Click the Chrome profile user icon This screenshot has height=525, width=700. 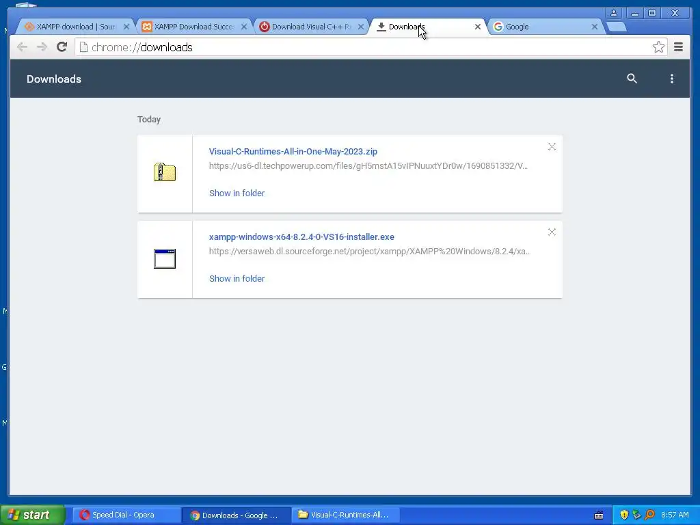(x=614, y=13)
